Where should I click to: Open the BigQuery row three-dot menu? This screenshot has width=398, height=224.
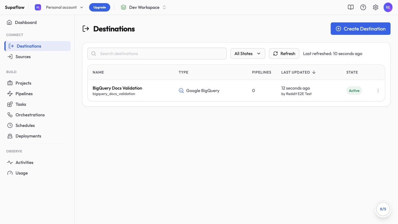(378, 91)
